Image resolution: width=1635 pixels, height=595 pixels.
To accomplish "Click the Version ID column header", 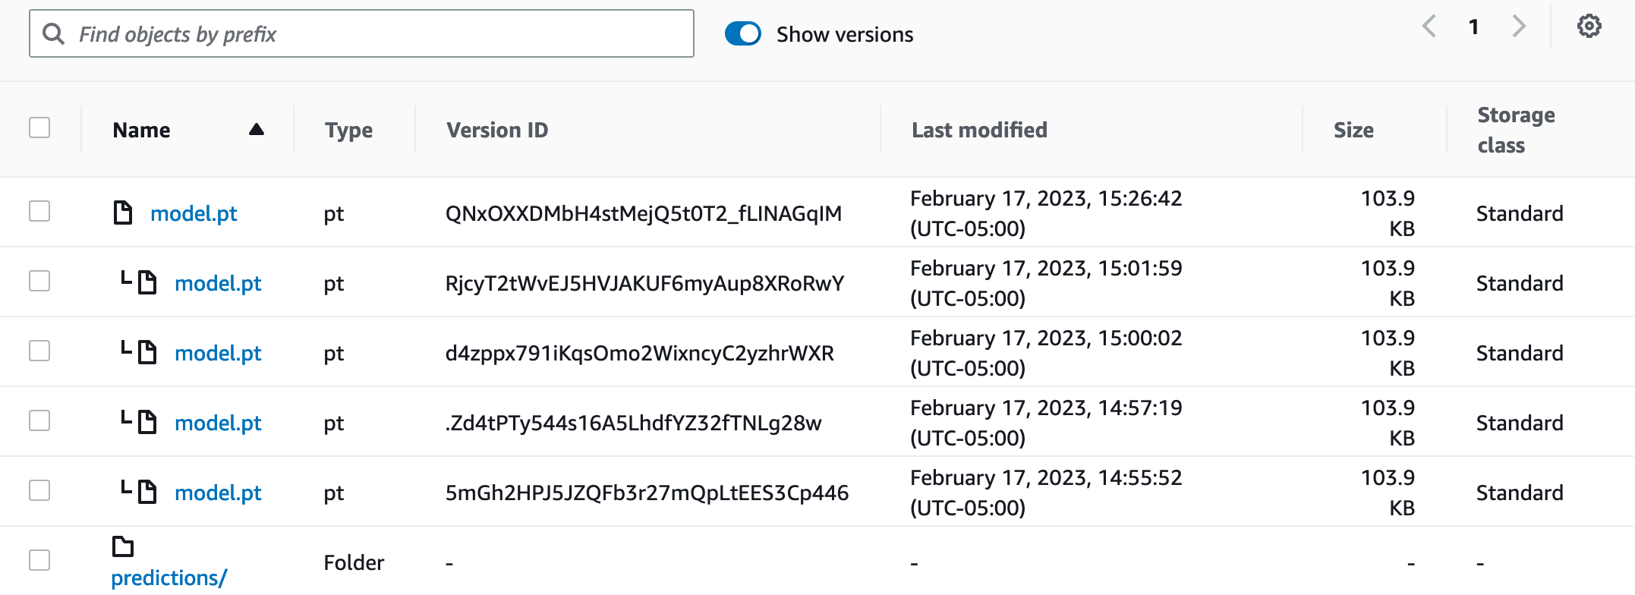I will click(x=497, y=130).
